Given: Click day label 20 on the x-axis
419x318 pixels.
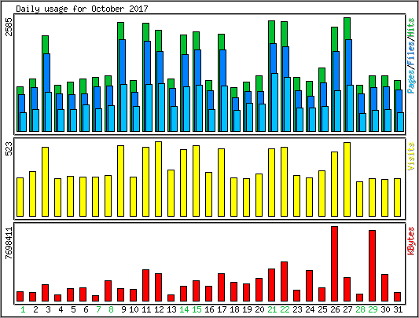Looking at the screenshot, I should click(x=259, y=309).
